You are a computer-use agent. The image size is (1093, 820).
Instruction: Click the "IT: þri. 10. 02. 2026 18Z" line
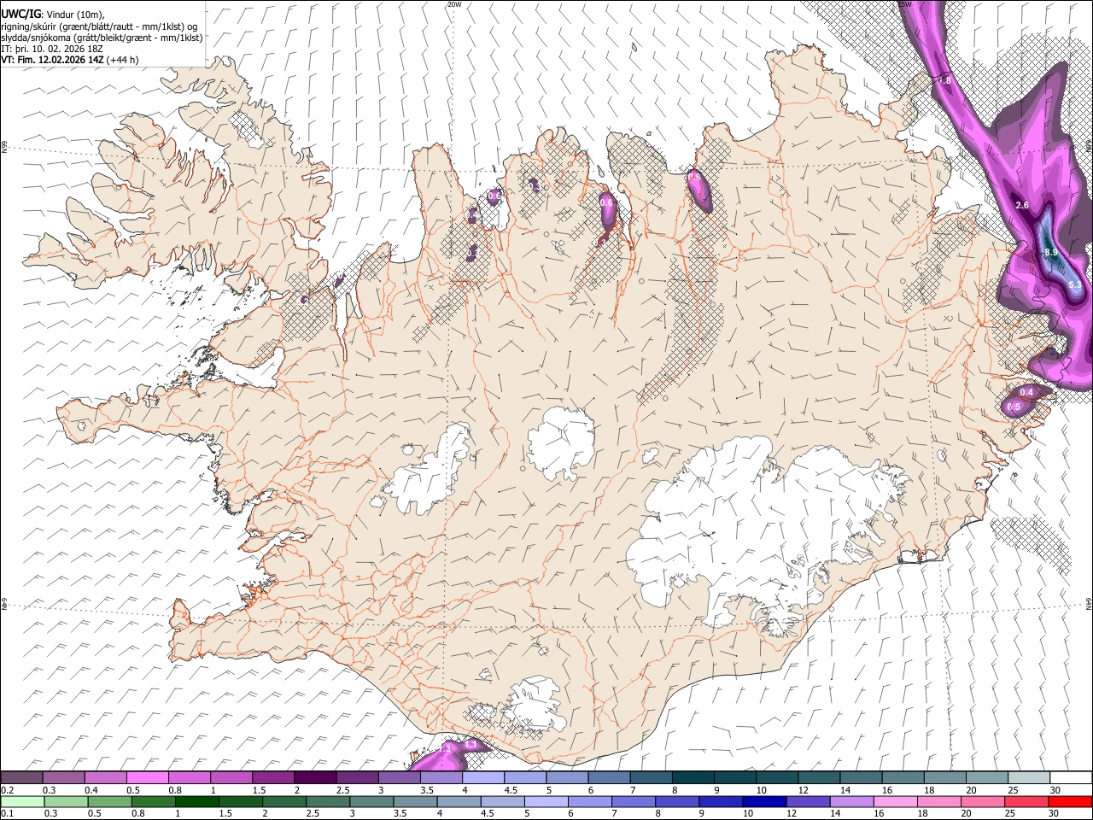point(52,49)
